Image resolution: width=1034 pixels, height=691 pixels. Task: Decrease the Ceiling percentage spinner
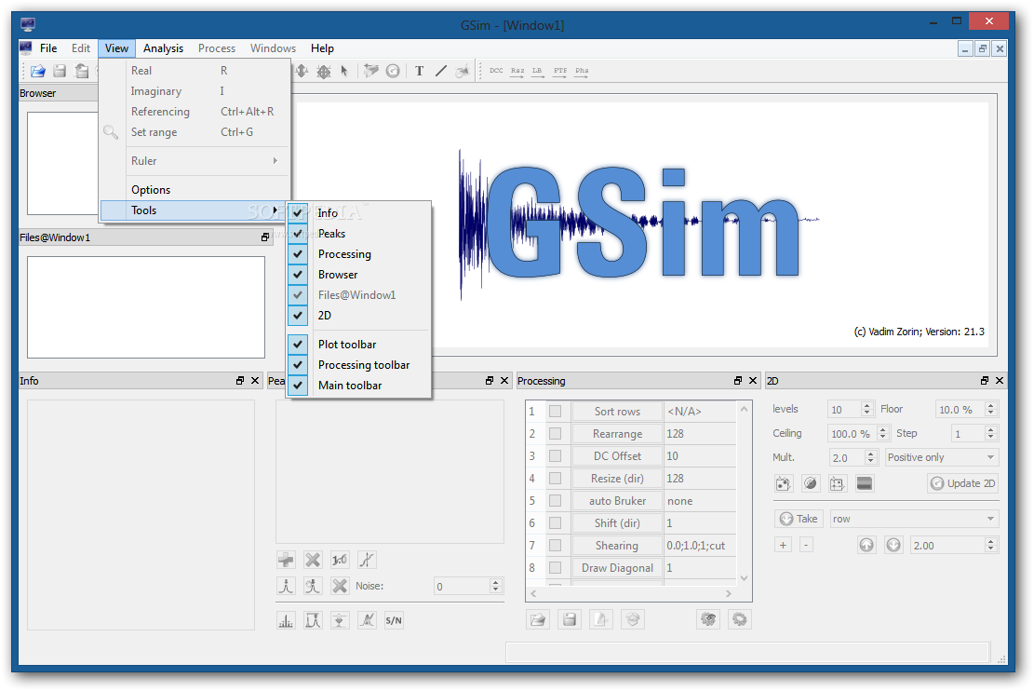coord(883,438)
